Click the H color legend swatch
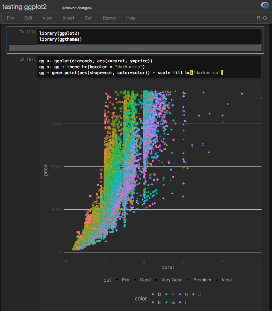Screen dimensions: 272x311 tap(180, 294)
